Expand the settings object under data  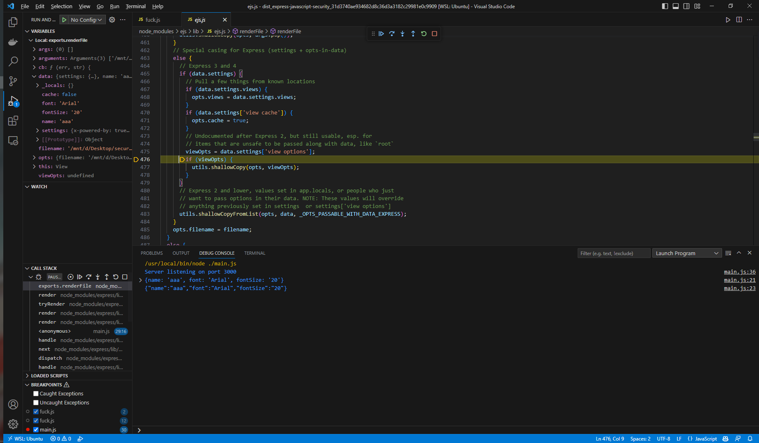pos(37,130)
